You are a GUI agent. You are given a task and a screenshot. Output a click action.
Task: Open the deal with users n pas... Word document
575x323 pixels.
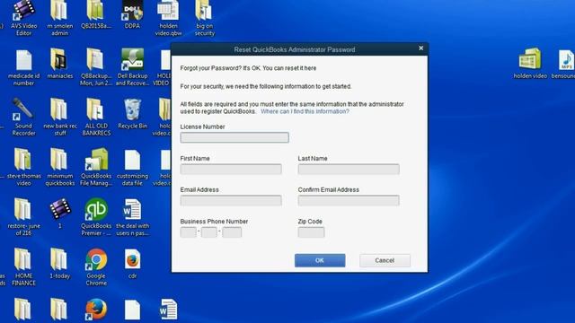click(x=132, y=217)
